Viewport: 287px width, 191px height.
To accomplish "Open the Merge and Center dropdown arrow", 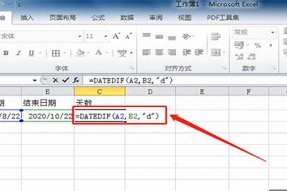I will (224, 53).
